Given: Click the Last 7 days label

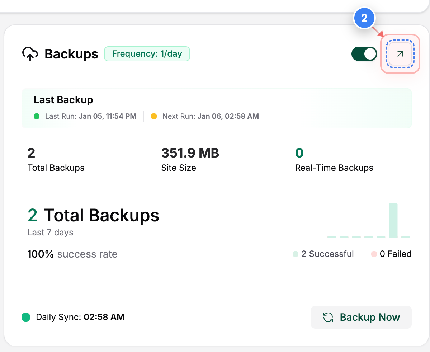Looking at the screenshot, I should pyautogui.click(x=50, y=233).
